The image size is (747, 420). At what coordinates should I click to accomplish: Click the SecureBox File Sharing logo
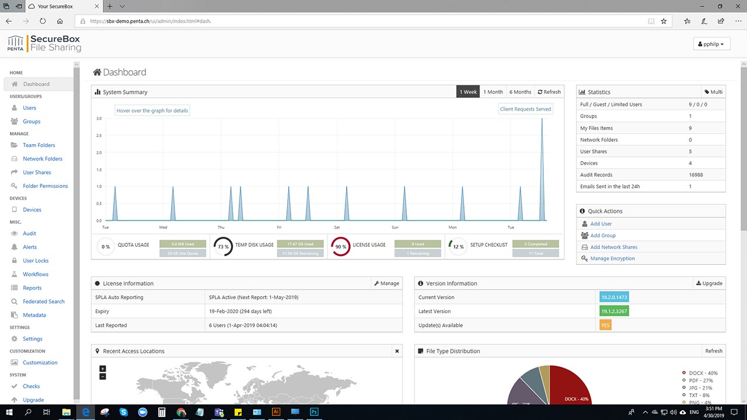44,43
